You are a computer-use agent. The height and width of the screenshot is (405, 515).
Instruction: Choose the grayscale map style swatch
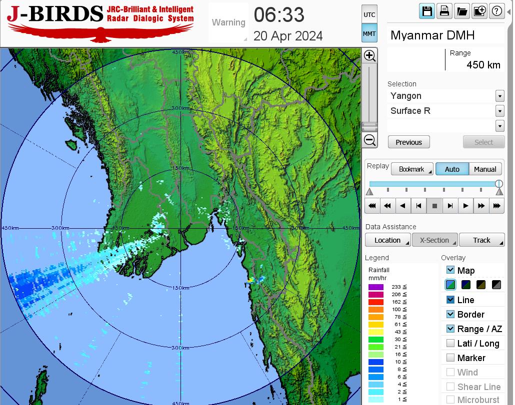tap(496, 285)
